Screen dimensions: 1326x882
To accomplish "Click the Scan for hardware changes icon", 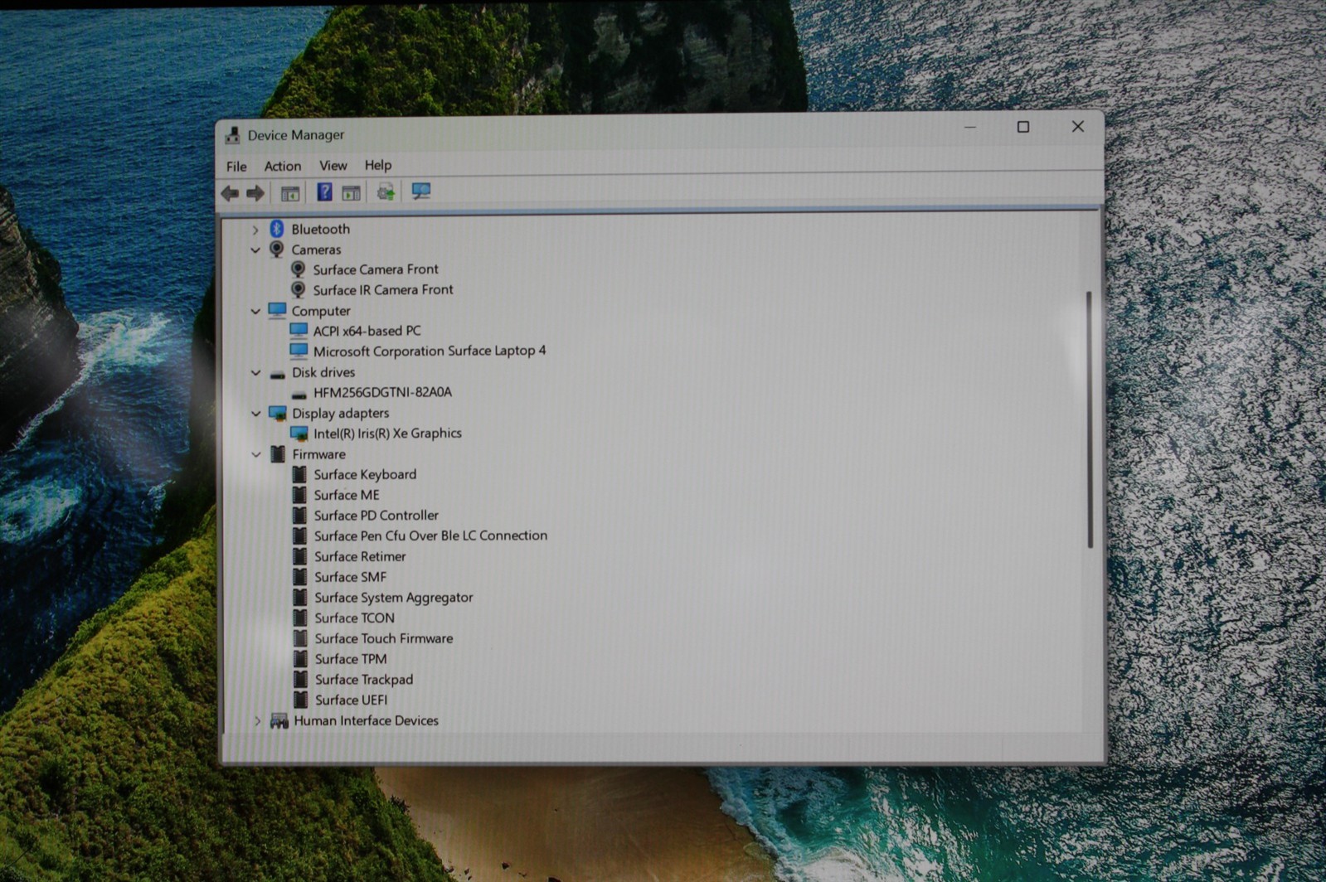I will 421,191.
